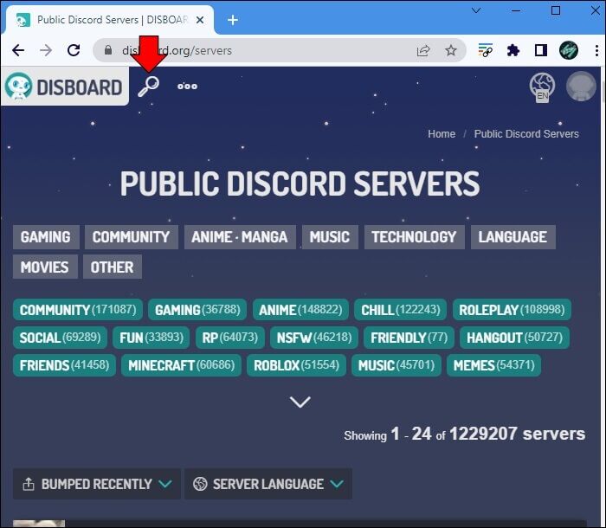606x528 pixels.
Task: Open the user profile avatar
Action: [x=581, y=87]
